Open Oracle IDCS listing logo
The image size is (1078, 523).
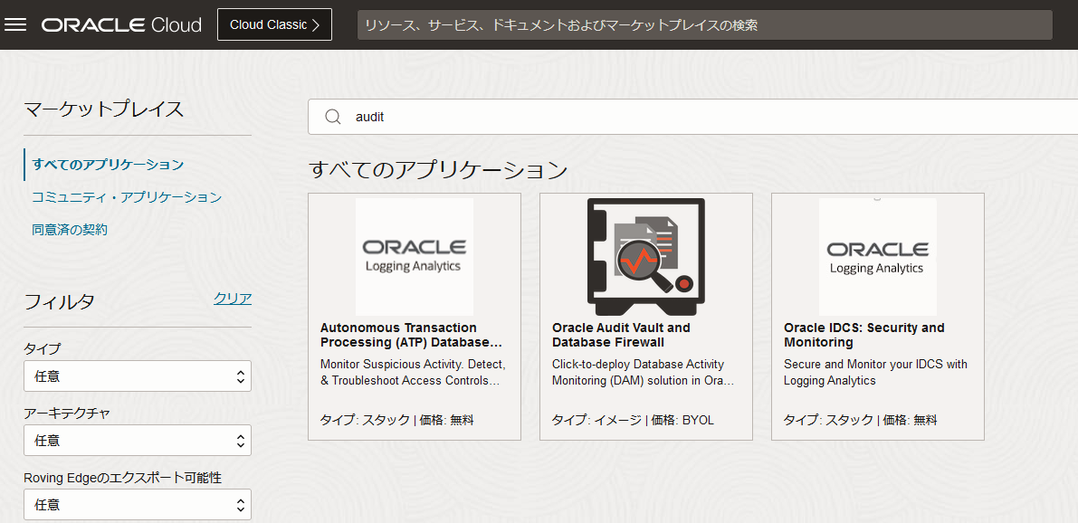[877, 256]
